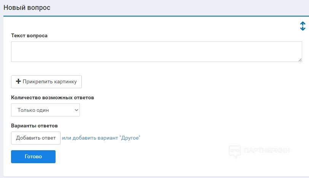
Task: Click the word "Другое" in the link
Action: click(x=130, y=138)
